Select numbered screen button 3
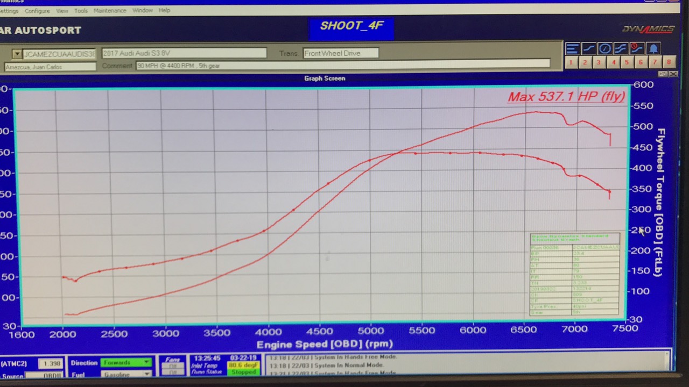689x387 pixels. (599, 62)
